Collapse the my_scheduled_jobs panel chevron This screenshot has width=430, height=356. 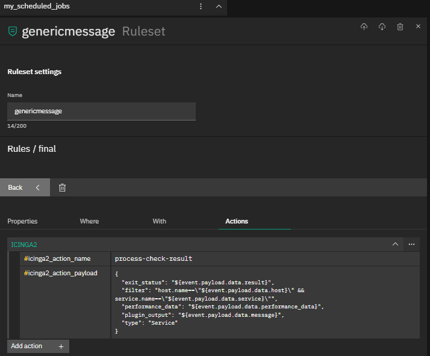[219, 6]
